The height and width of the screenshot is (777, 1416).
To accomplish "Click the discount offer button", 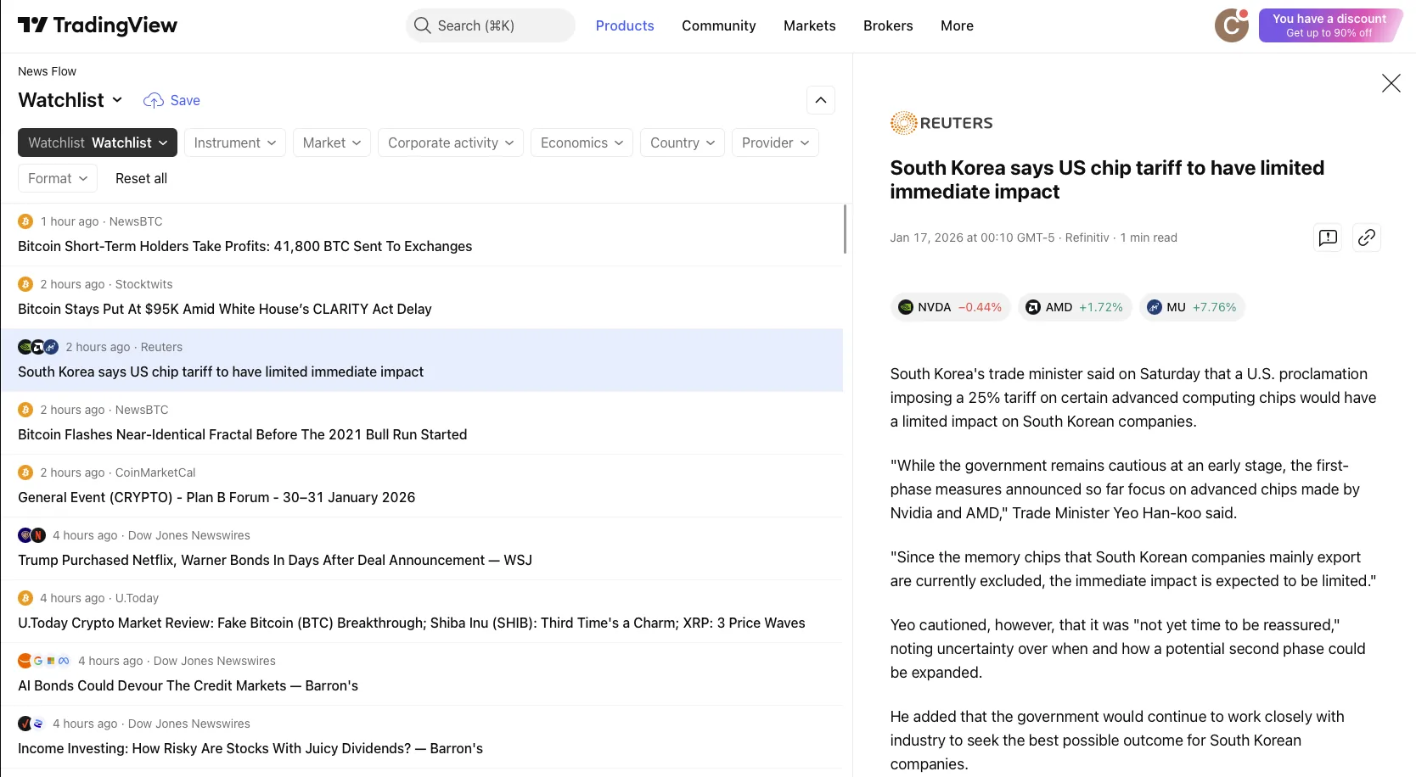I will pyautogui.click(x=1329, y=25).
